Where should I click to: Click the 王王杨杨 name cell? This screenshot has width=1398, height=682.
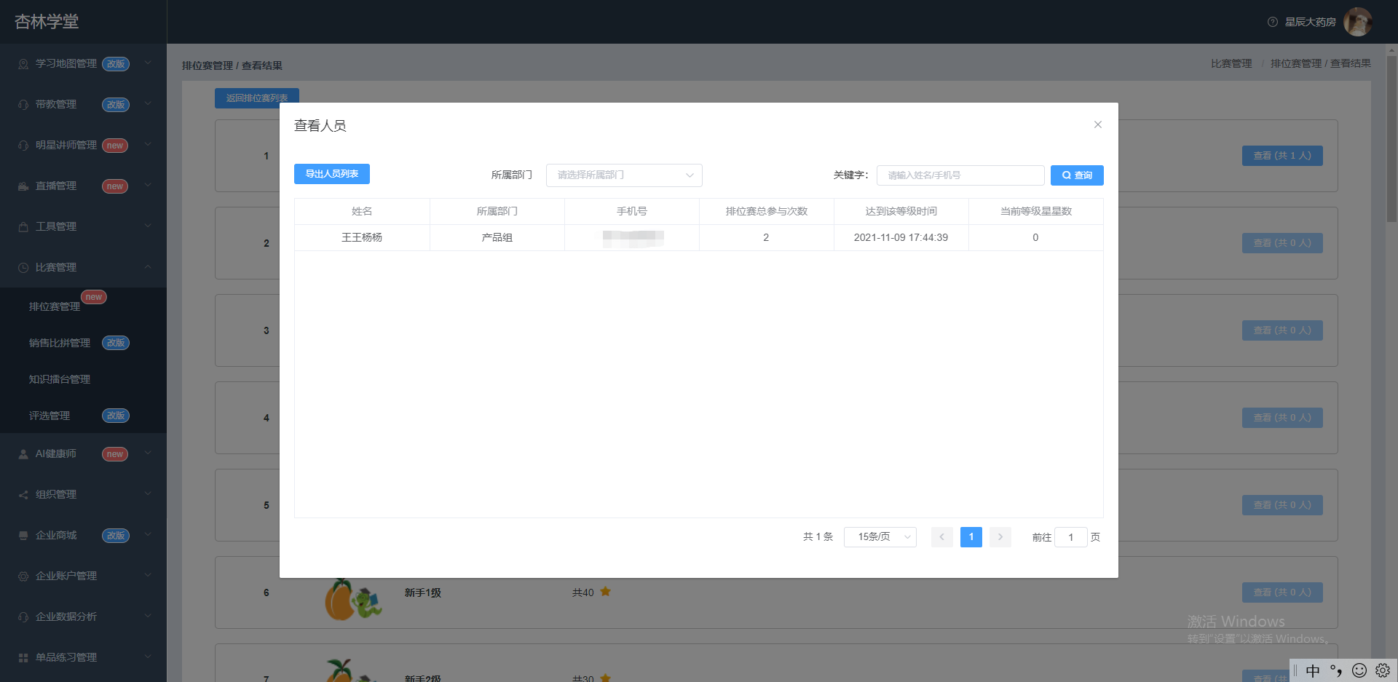362,238
